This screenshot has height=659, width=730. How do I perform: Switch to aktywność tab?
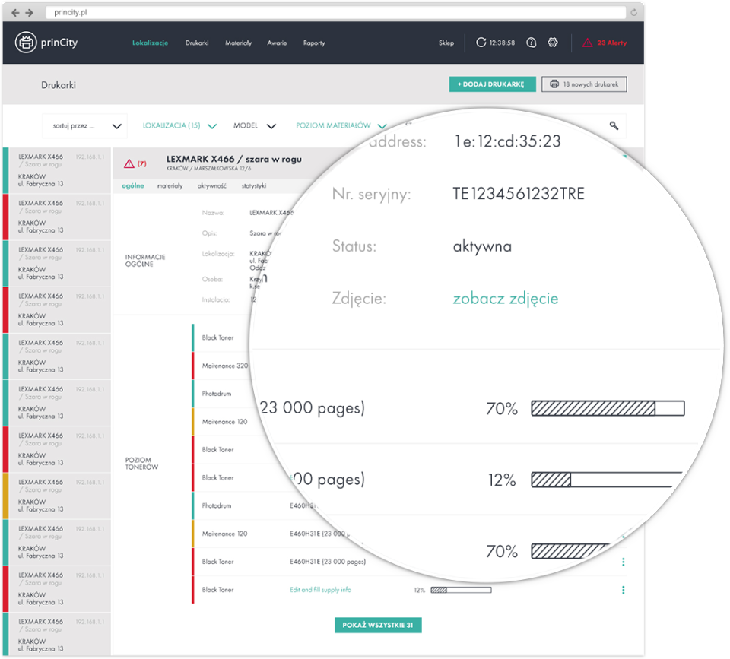[x=212, y=185]
